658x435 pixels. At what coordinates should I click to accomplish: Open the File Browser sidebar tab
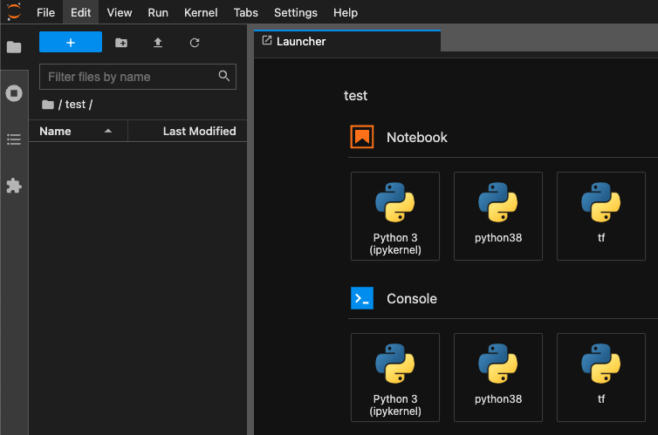tap(14, 47)
